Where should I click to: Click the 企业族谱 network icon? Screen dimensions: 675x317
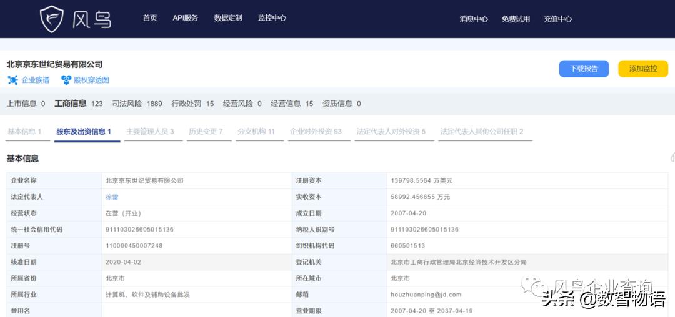pos(12,80)
